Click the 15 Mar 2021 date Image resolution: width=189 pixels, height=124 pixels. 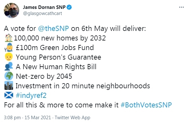click(x=38, y=118)
